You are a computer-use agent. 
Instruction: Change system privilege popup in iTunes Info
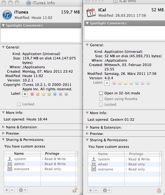pyautogui.click(x=54, y=159)
